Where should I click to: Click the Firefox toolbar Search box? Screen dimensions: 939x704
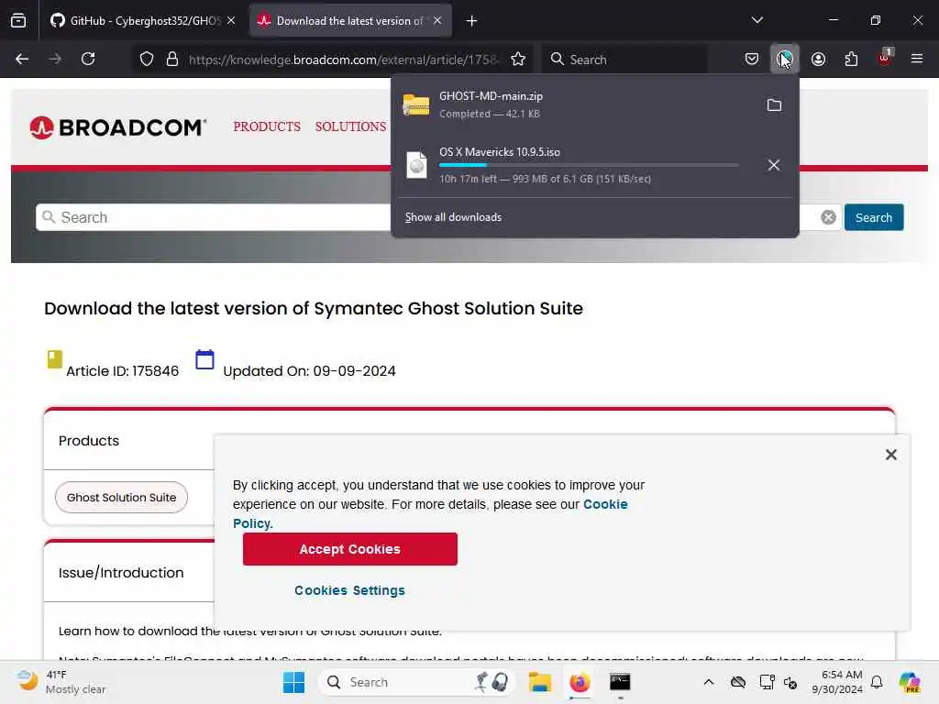(x=625, y=60)
